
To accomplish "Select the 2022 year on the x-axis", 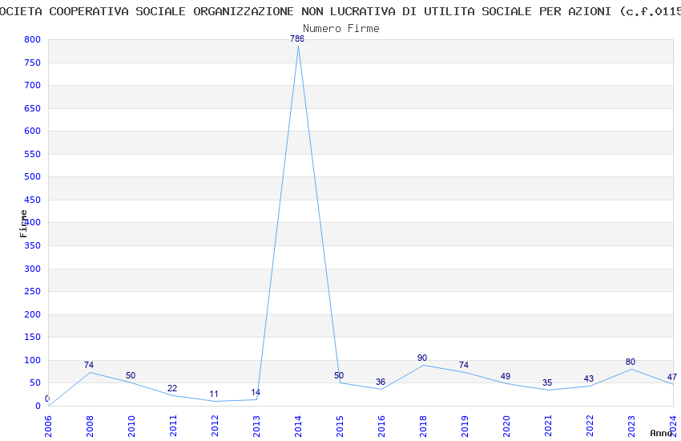I will tap(590, 427).
